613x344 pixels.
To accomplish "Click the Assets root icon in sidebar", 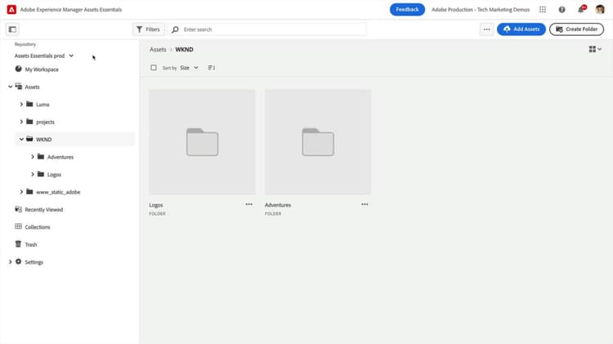I will pyautogui.click(x=18, y=87).
